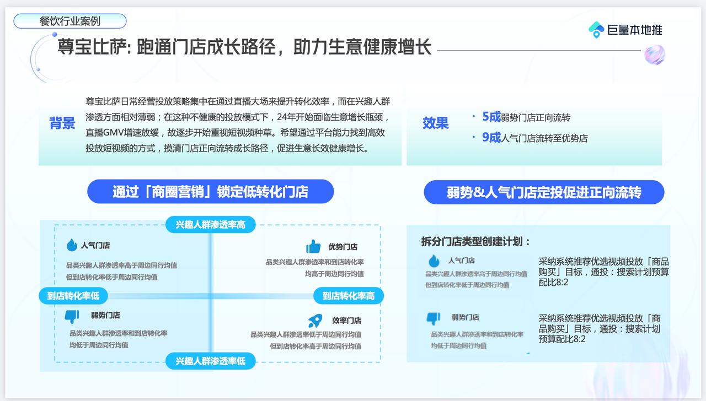Click the flame icon in the 拆分门店类型 panel
This screenshot has width=706, height=401.
[434, 261]
